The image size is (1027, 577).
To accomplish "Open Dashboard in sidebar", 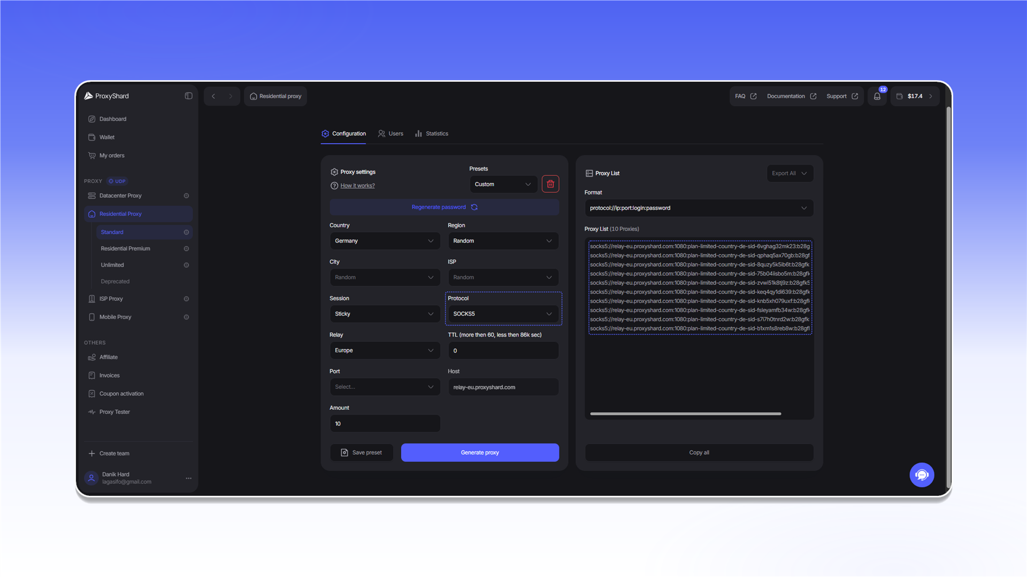I will pyautogui.click(x=138, y=119).
